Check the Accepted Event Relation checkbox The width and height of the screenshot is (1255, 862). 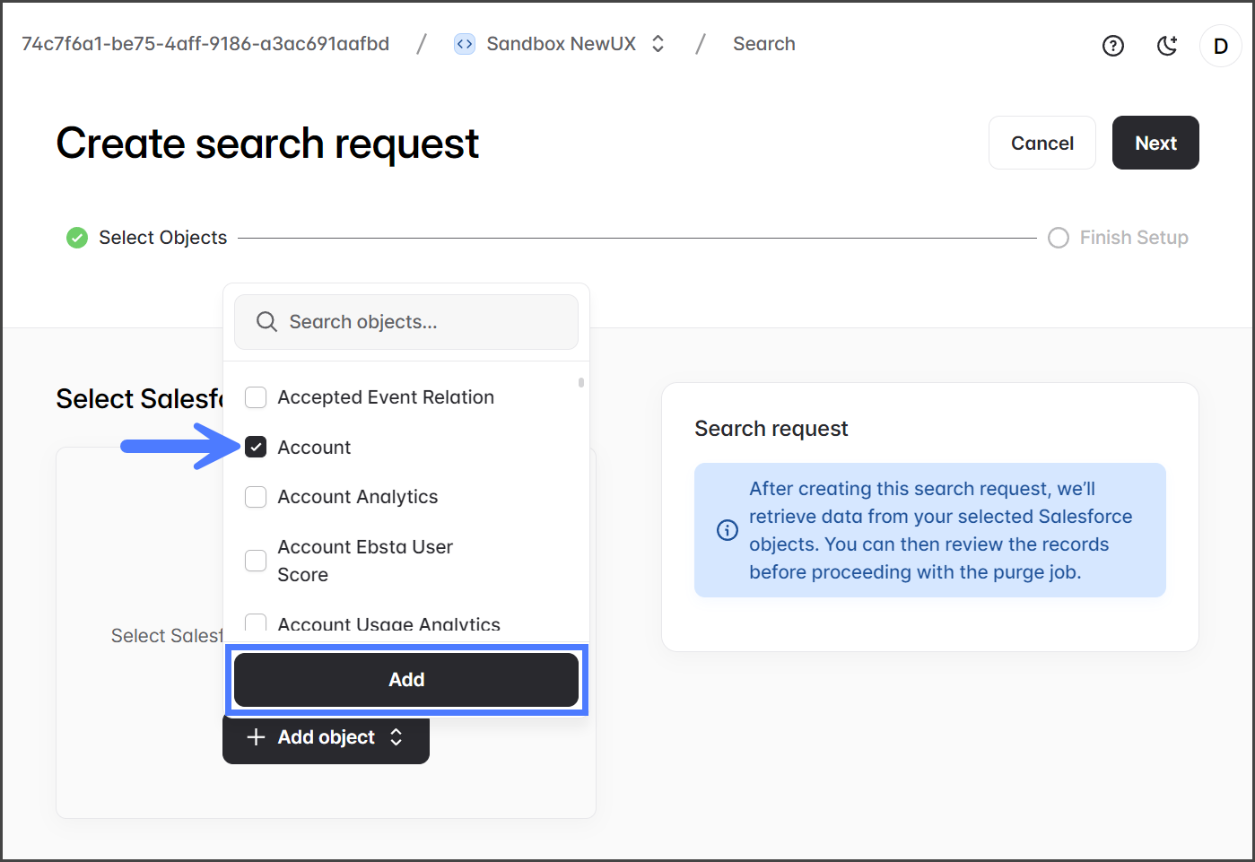(256, 397)
